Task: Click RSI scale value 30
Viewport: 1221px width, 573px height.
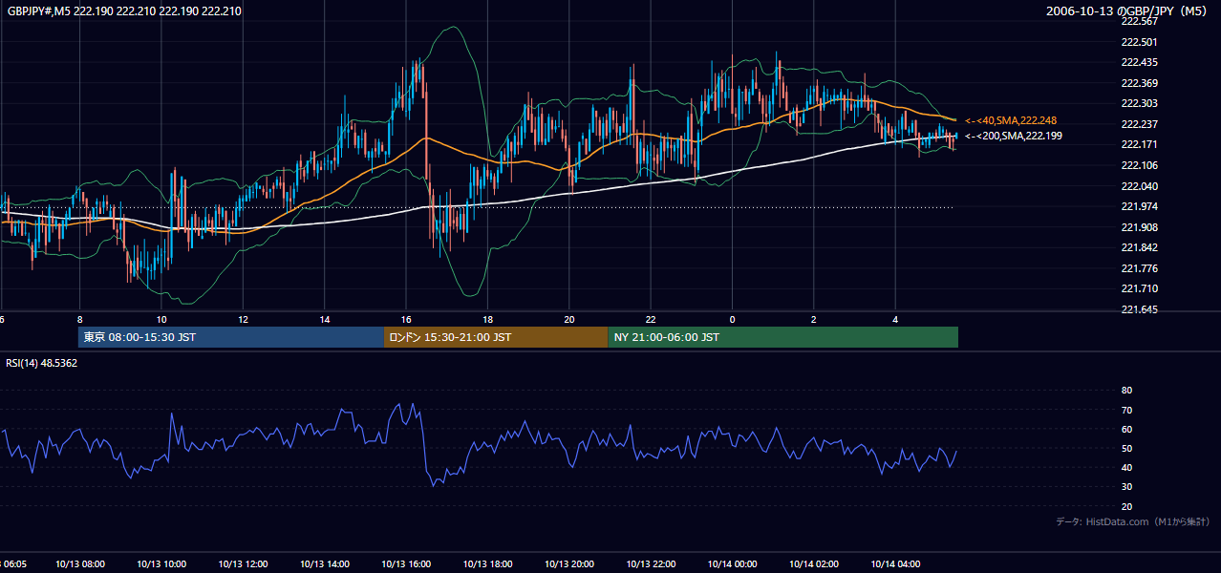Action: pos(1126,487)
